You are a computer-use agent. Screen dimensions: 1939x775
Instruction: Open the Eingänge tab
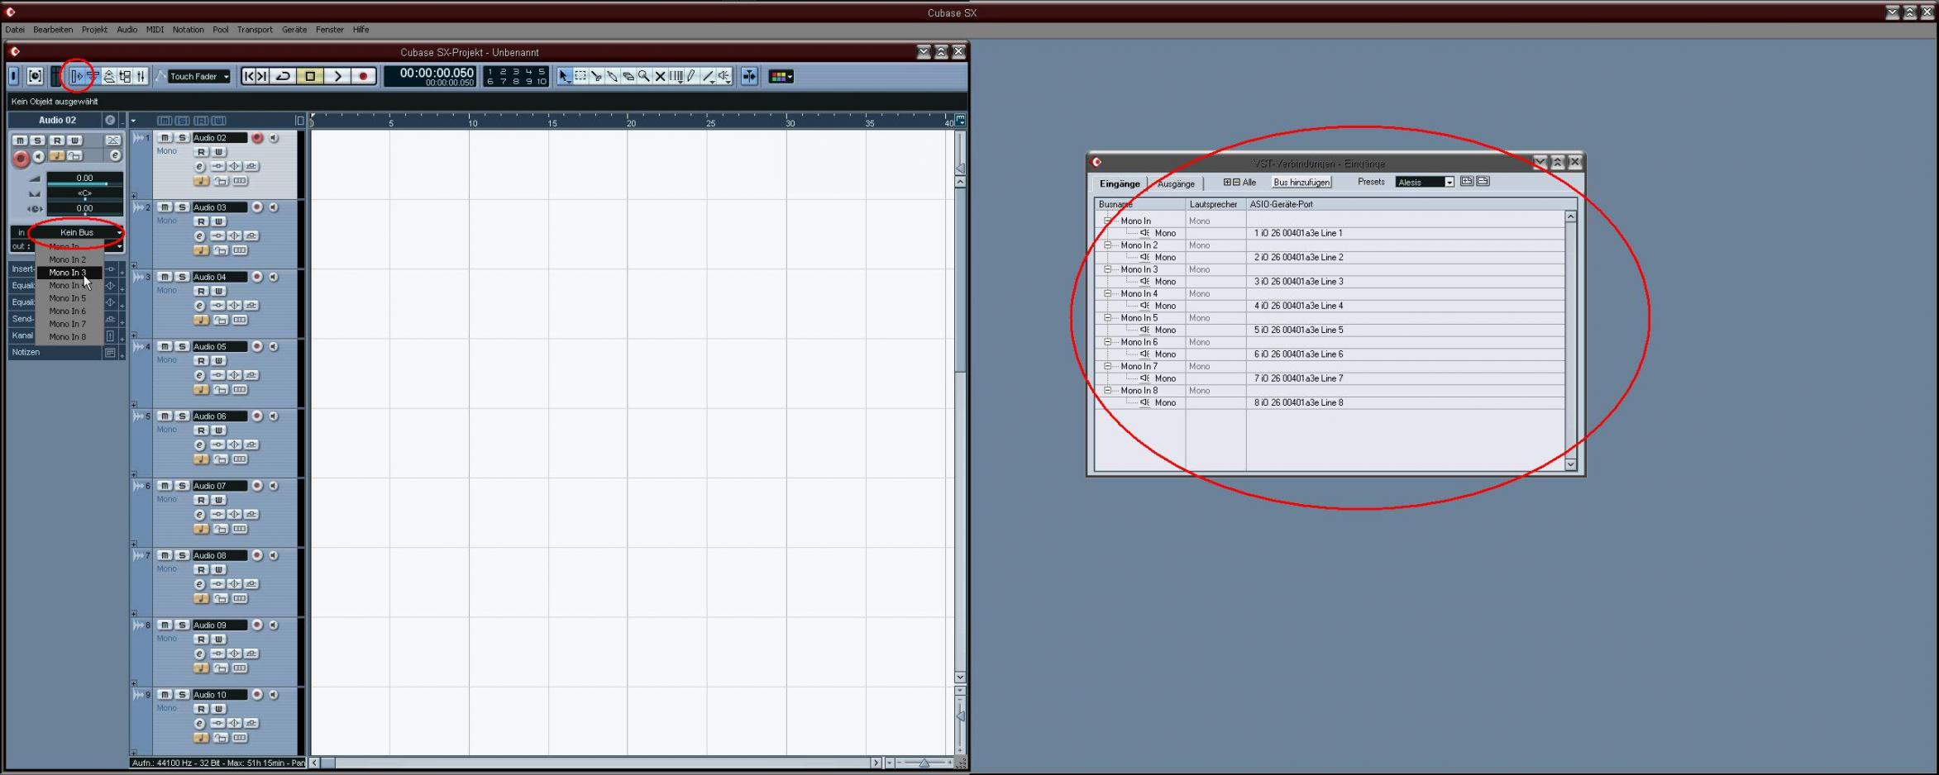[x=1120, y=183]
